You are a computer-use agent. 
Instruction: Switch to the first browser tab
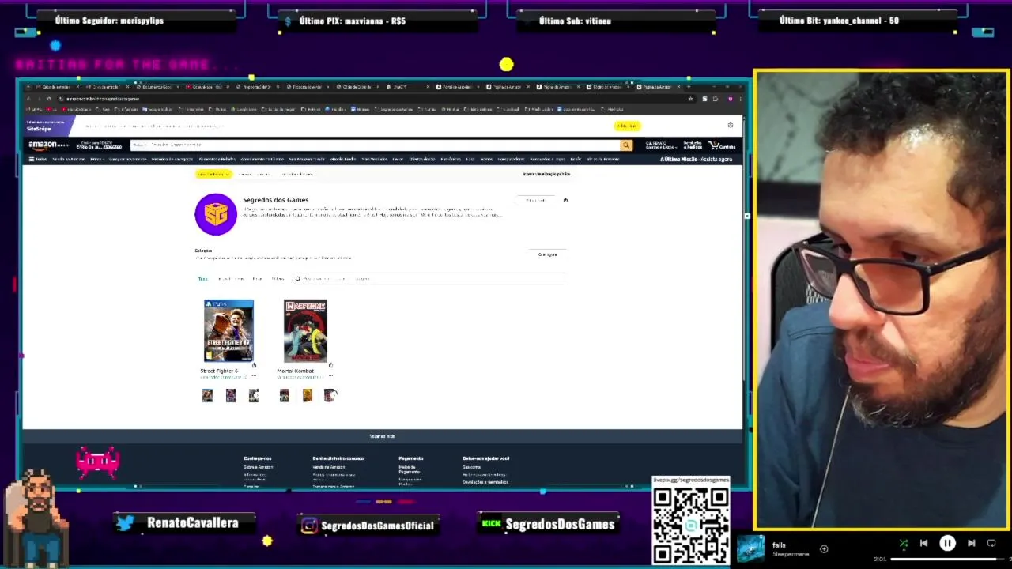pos(55,87)
